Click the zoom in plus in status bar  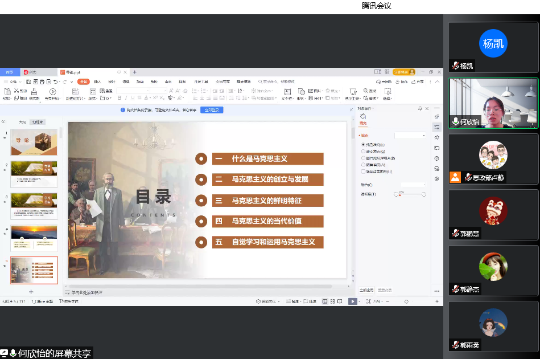pos(437,301)
